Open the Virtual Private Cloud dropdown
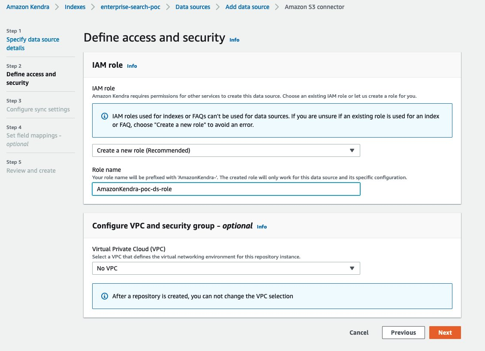485x351 pixels. 226,268
